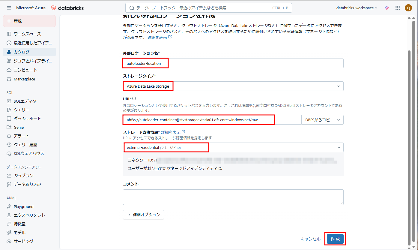Click the Query History icon
This screenshot has height=250, width=418.
pyautogui.click(x=9, y=145)
